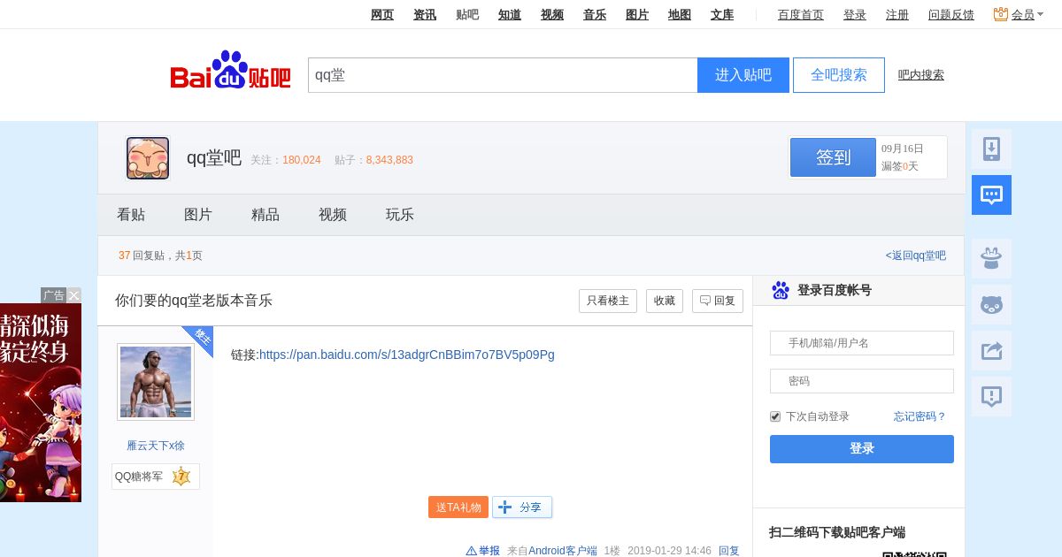The height and width of the screenshot is (557, 1062).
Task: Open the 雁云天下x徐 username link
Action: pos(156,446)
